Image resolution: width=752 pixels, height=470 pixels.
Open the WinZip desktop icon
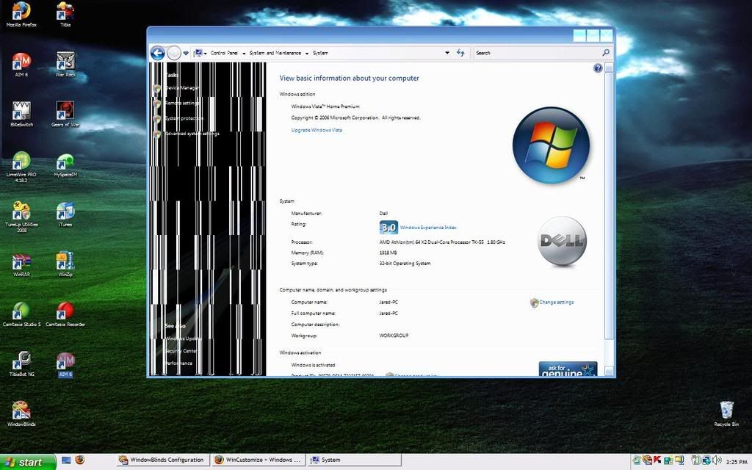(65, 264)
